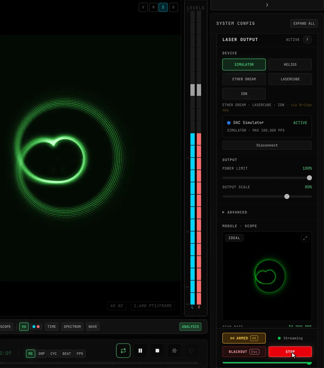Image resolution: width=324 pixels, height=368 pixels.
Task: Click the IDEAL label on scope preview
Action: pyautogui.click(x=234, y=238)
